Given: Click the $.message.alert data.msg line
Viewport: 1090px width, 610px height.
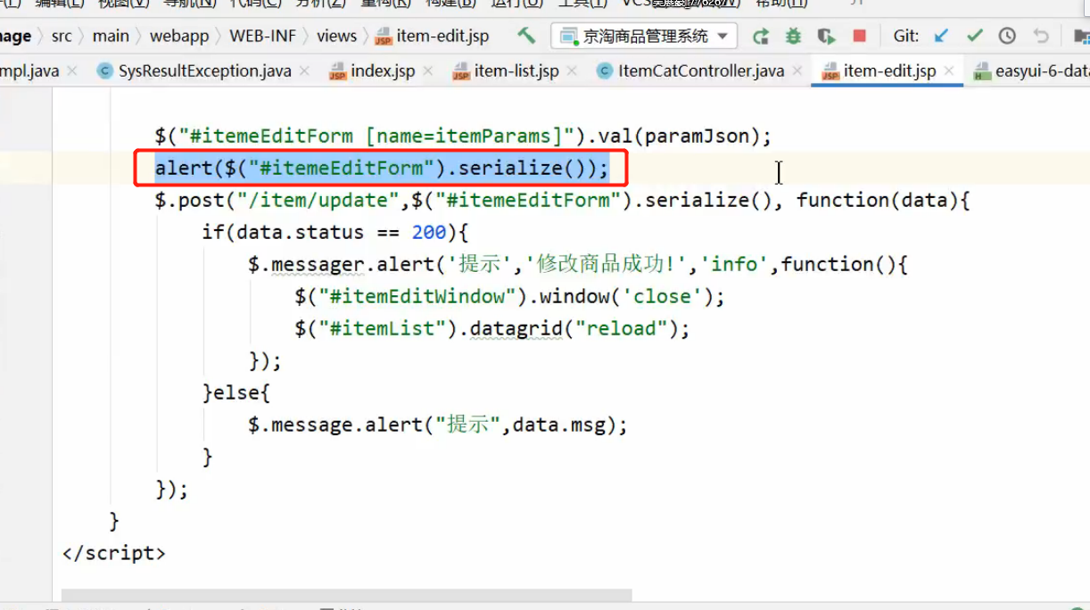Looking at the screenshot, I should [438, 425].
